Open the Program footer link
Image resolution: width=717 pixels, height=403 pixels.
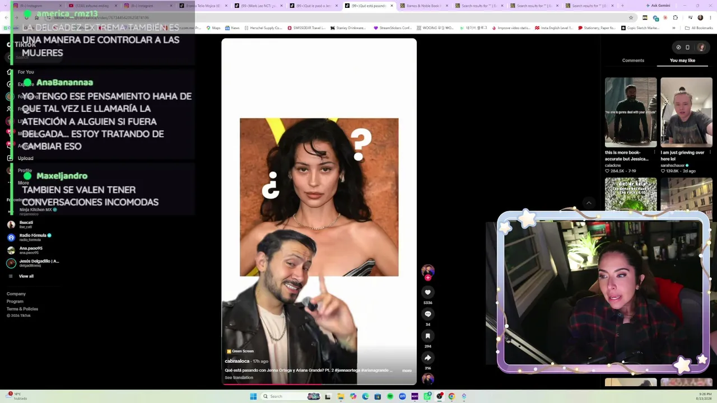[x=15, y=301]
